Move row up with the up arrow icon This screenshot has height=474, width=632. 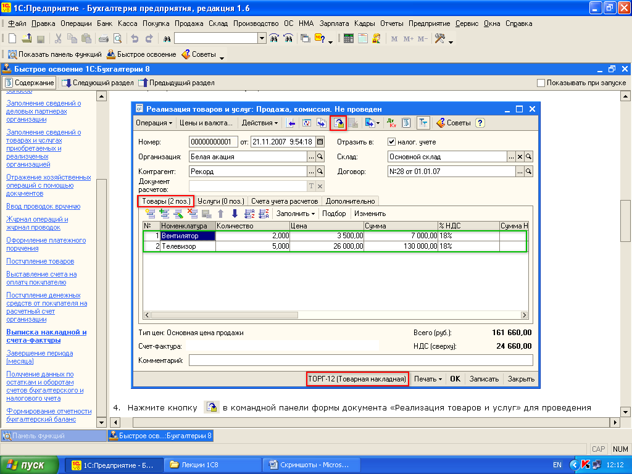pyautogui.click(x=220, y=214)
